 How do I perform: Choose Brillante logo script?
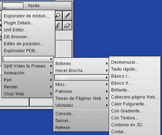[135, 90]
